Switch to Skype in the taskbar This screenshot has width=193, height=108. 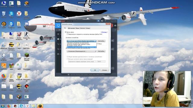21,106
